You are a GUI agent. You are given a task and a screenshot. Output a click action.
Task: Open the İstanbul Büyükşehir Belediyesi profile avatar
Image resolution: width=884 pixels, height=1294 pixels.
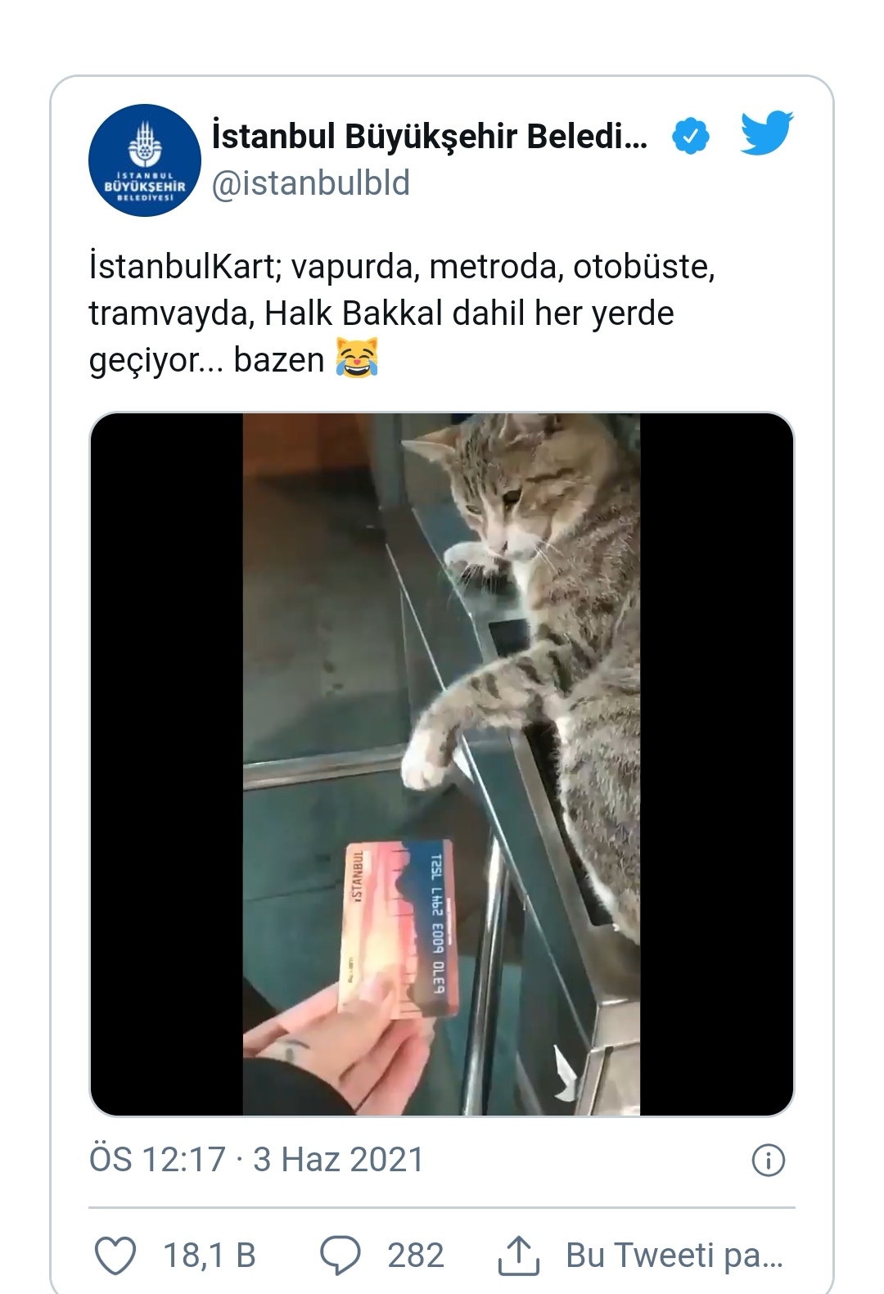click(x=145, y=160)
